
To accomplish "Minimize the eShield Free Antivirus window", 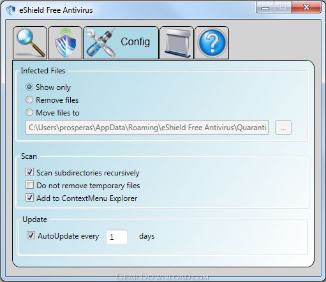I will click(265, 8).
